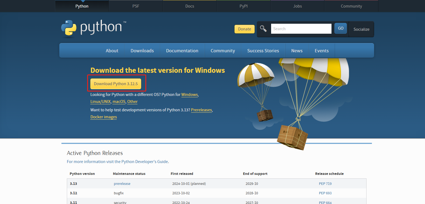Screen dimensions: 425x204
Task: Open PEP 664 release schedule
Action: coord(325,202)
